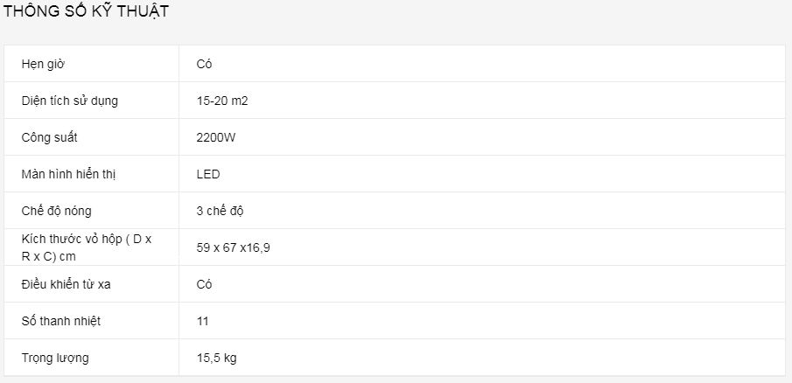Select the 15-20 m2 value
792x383 pixels.
click(x=223, y=101)
